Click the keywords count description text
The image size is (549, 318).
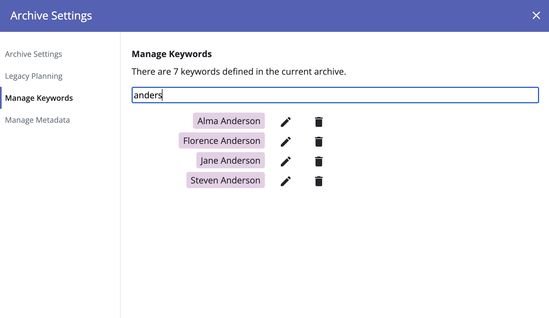[x=238, y=72]
